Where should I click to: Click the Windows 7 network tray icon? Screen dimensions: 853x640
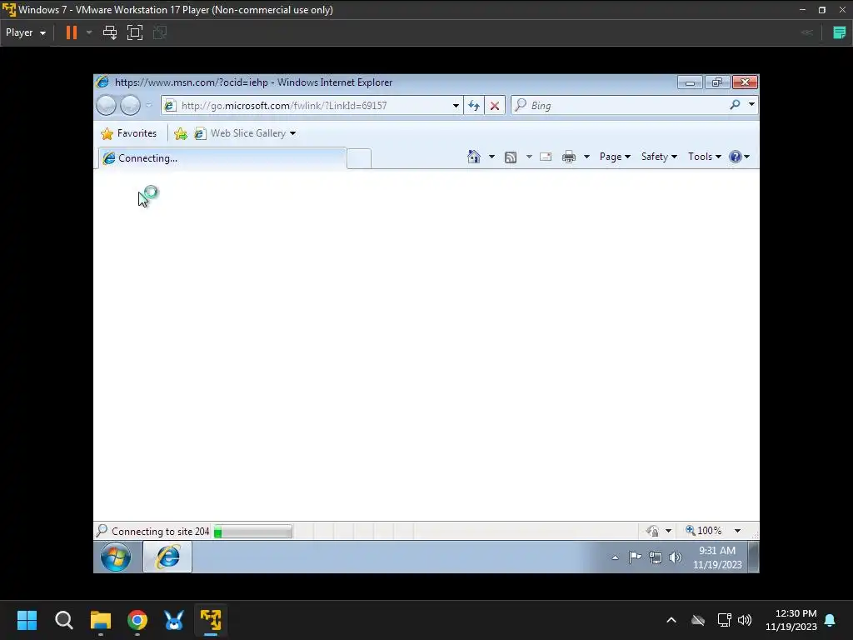point(656,557)
